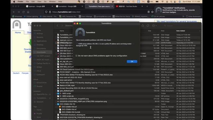This screenshot has width=213, height=120.
Task: Click the Finder Share toolbar icon
Action: (x=142, y=26)
